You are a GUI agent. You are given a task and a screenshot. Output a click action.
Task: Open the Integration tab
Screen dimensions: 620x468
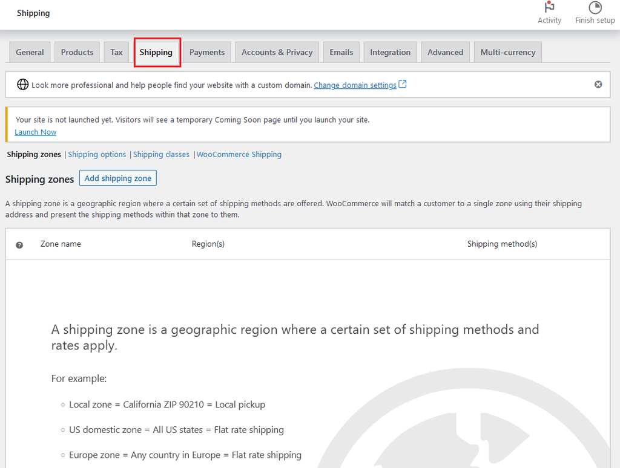(390, 53)
